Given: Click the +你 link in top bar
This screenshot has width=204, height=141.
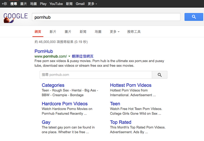Looking at the screenshot, I should [x=4, y=4].
